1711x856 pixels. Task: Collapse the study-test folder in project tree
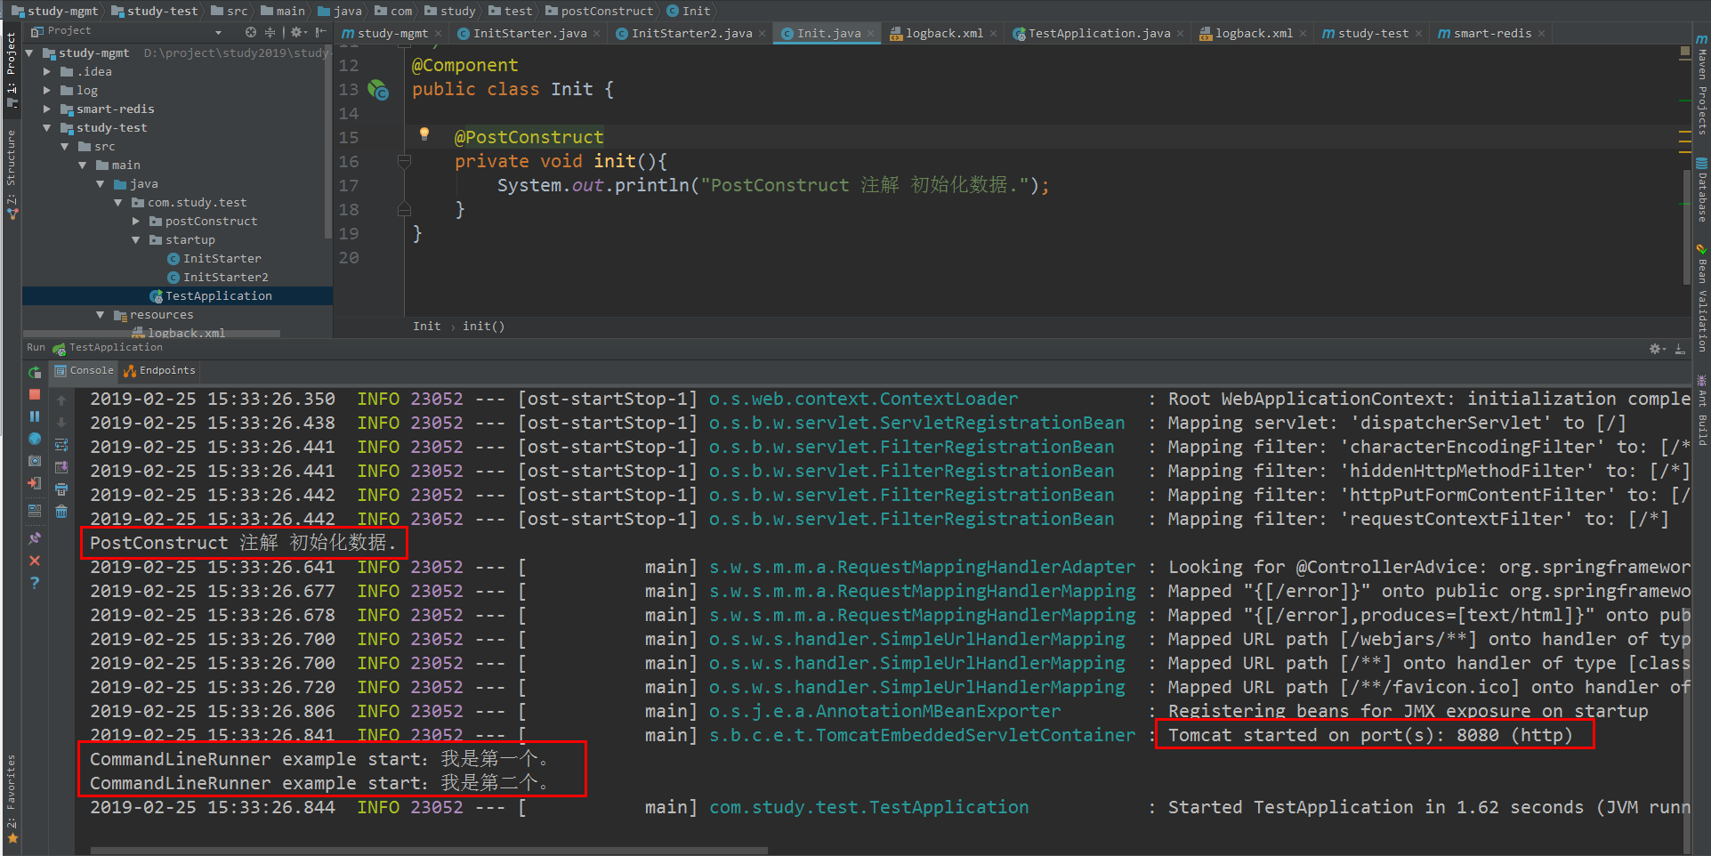click(x=47, y=128)
